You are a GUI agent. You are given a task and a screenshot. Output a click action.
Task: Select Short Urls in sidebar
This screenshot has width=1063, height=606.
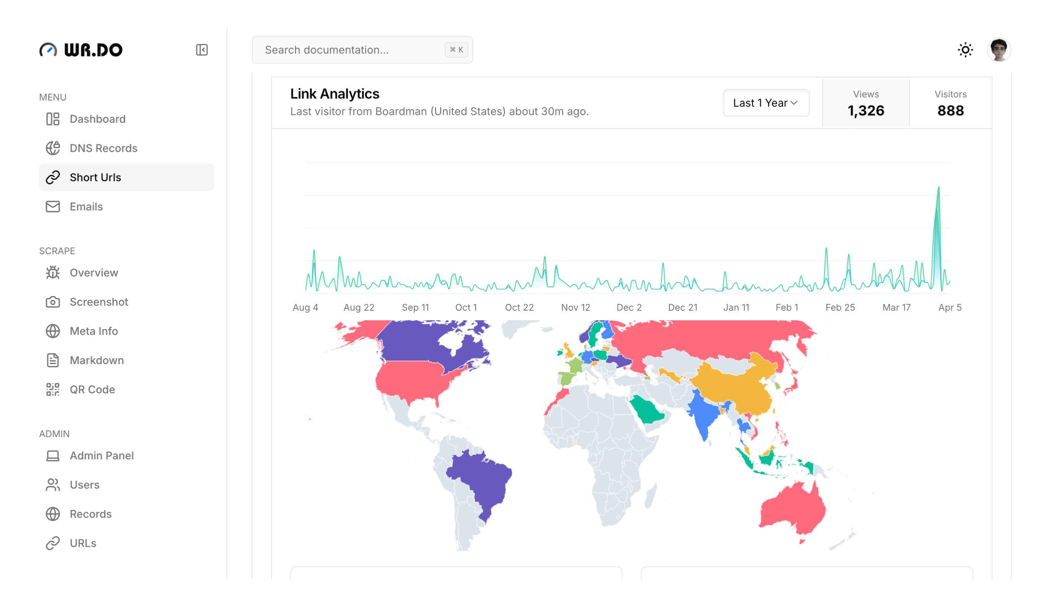click(95, 177)
